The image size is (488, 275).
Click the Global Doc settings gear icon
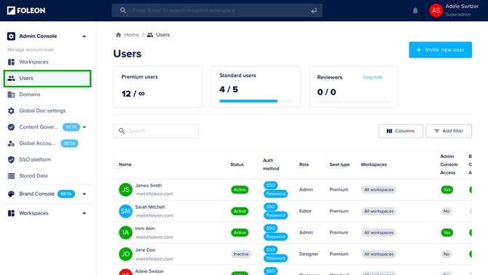coord(11,111)
